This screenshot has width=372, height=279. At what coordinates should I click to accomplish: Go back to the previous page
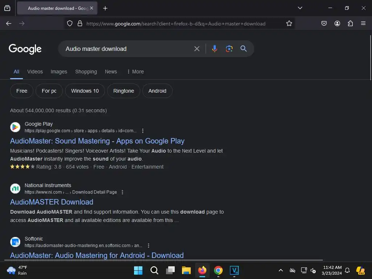pos(9,24)
